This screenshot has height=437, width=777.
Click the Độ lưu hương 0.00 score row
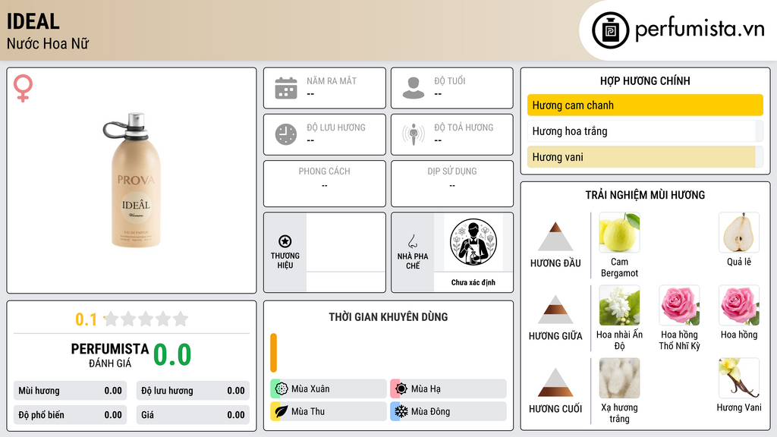click(x=193, y=391)
